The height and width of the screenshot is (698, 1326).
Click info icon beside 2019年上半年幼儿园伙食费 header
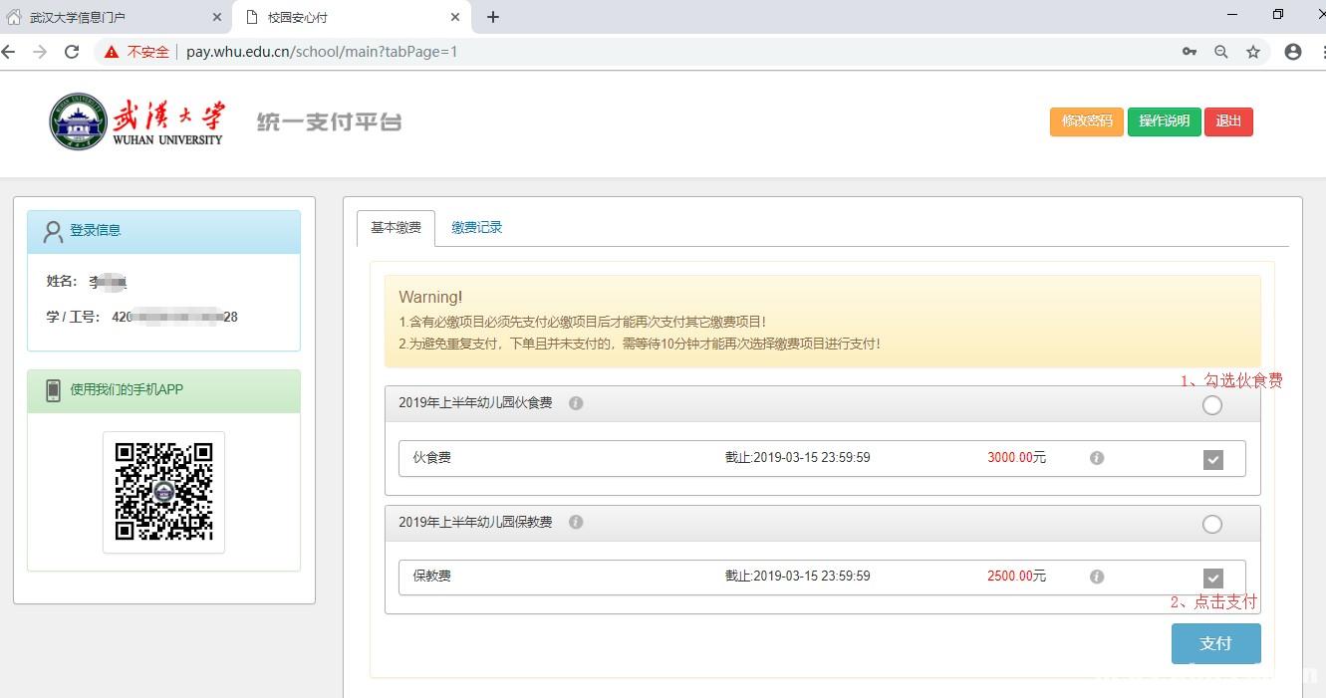[x=576, y=403]
